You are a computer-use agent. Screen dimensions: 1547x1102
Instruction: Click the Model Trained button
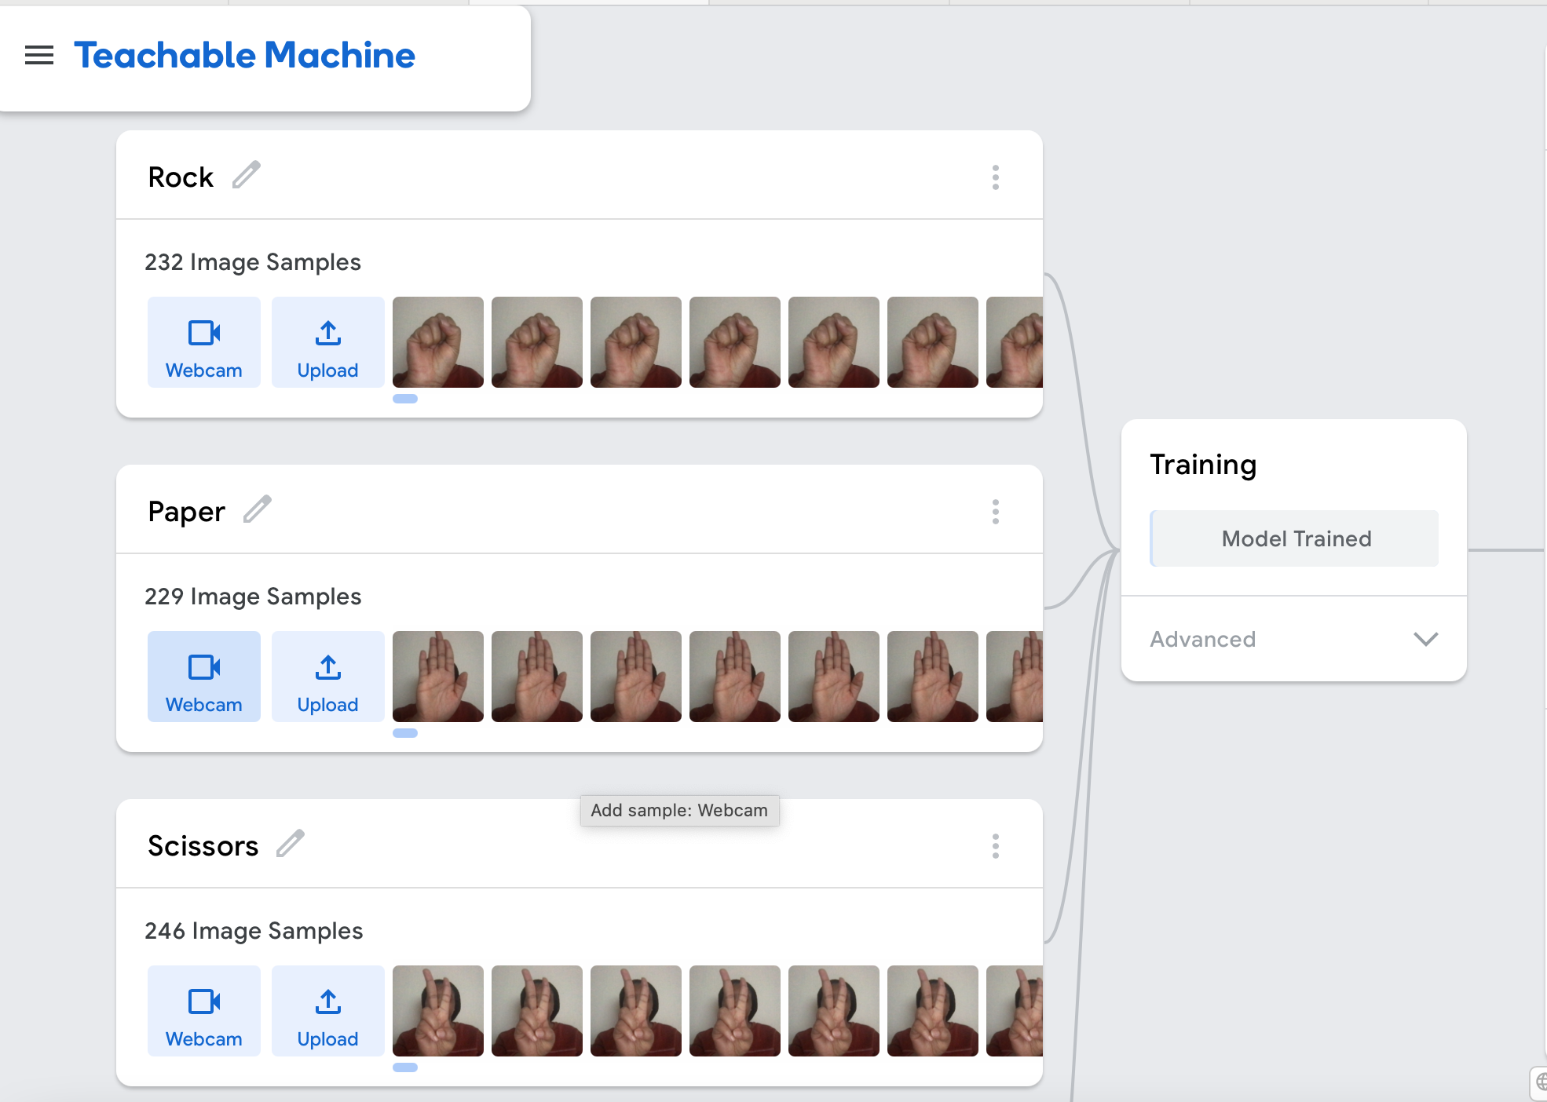point(1295,538)
